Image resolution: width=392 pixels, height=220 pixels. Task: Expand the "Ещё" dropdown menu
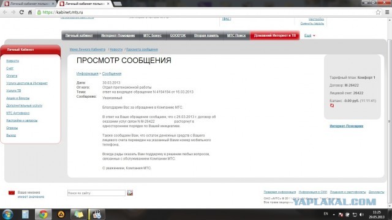309,35
